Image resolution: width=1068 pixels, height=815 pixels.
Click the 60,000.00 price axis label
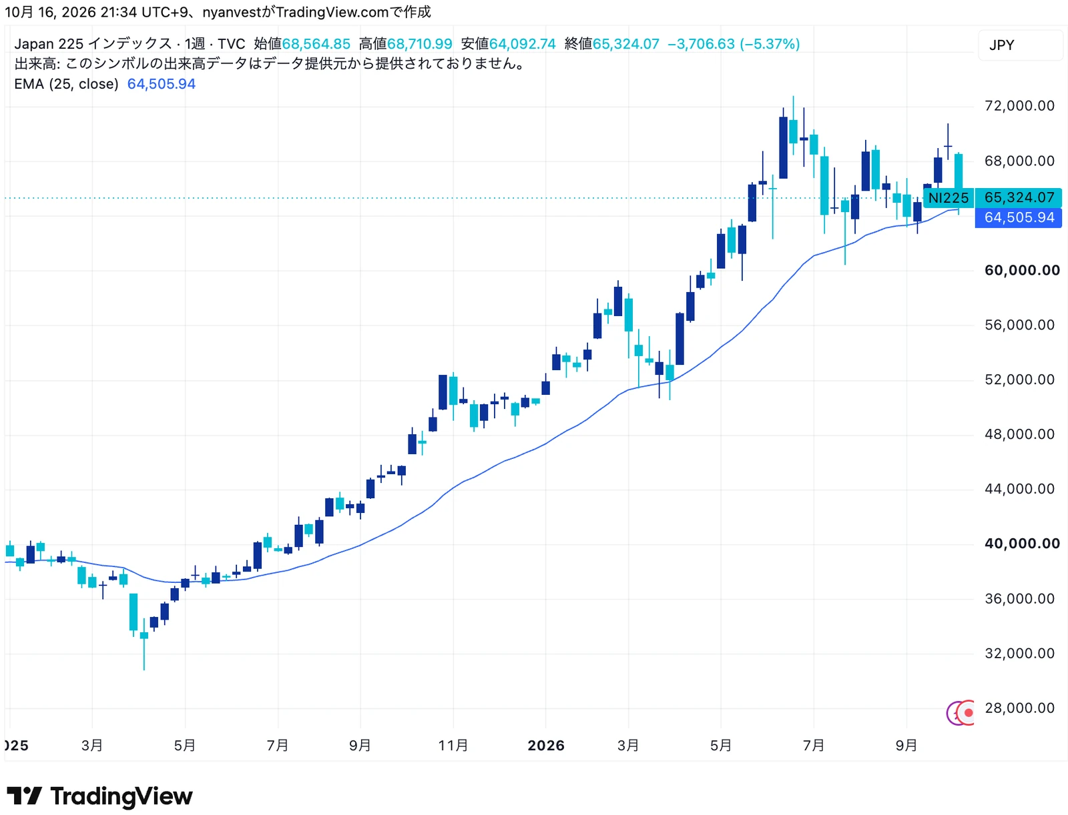[x=1022, y=270]
